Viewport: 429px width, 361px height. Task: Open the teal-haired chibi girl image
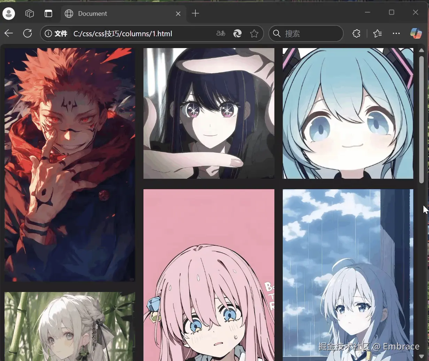[348, 113]
